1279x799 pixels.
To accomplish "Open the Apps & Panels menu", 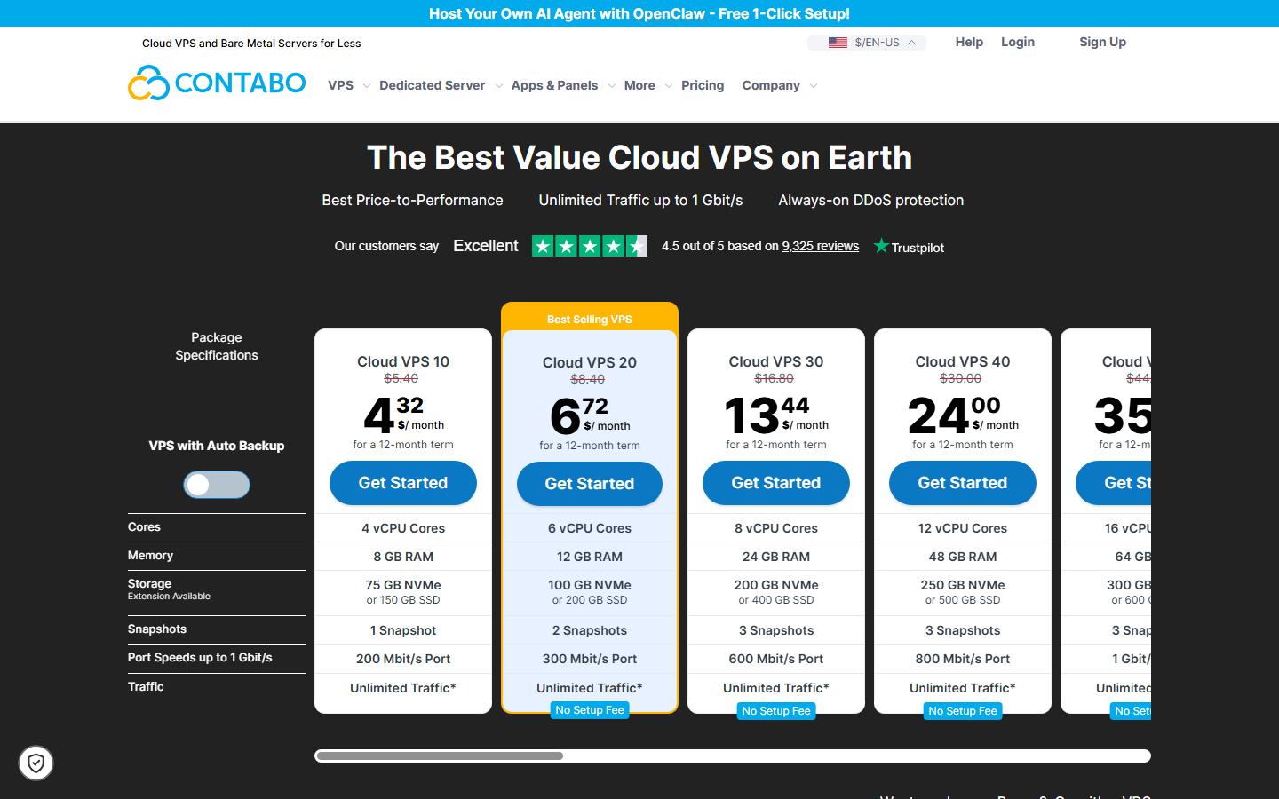I will coord(554,85).
